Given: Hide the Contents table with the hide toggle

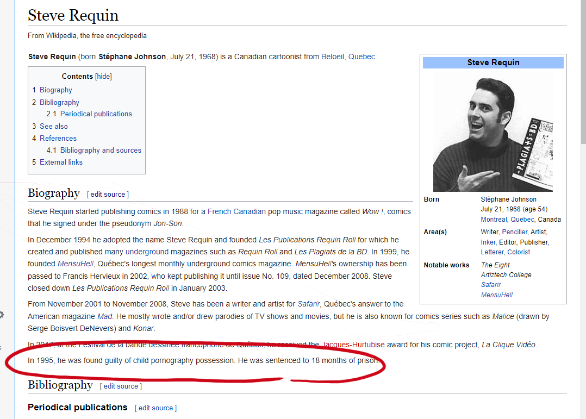Looking at the screenshot, I should click(103, 77).
